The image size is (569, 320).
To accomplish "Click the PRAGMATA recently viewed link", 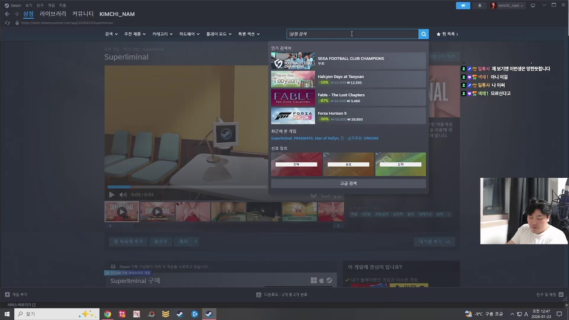I will coord(303,138).
